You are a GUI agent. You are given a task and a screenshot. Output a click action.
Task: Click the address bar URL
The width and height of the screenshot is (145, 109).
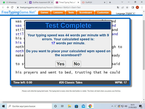50,8
